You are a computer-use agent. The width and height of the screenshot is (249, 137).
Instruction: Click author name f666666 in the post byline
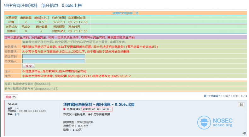75,109
